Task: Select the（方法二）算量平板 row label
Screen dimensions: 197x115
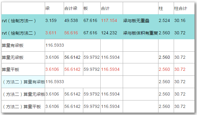Action: point(22,107)
